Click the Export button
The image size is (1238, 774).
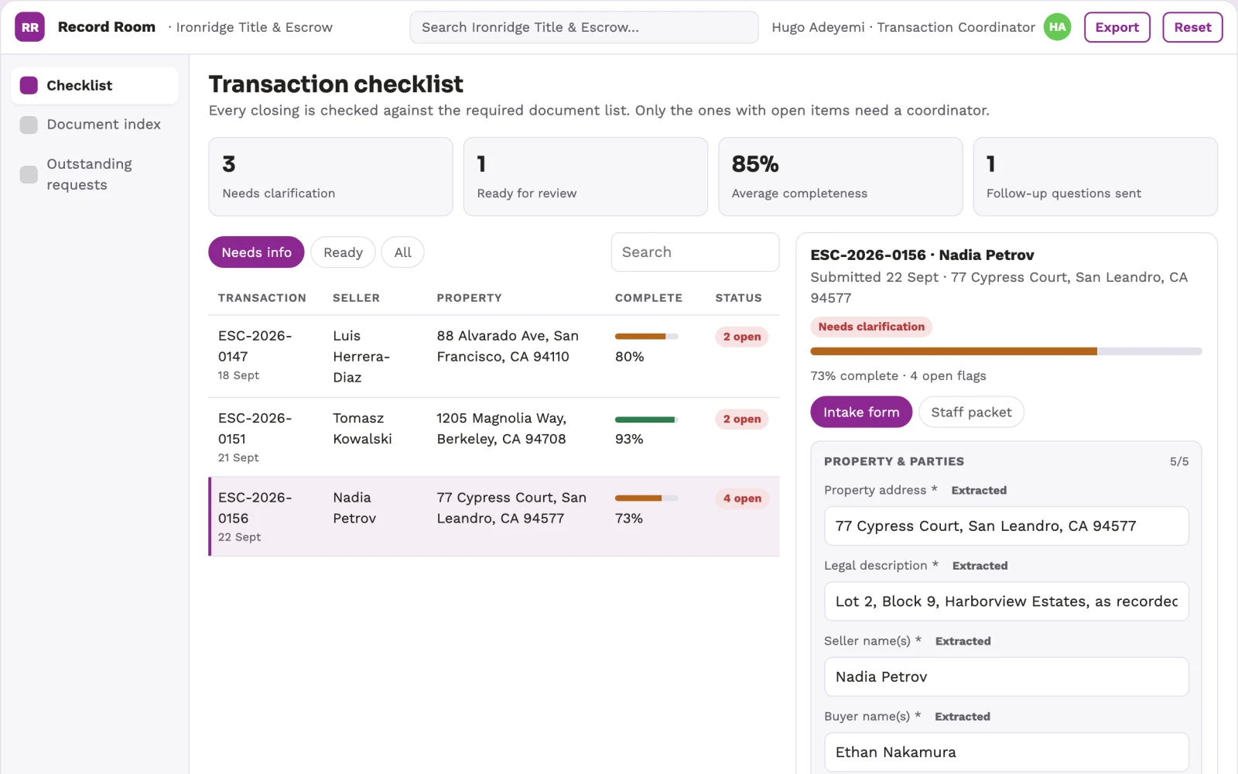(1117, 27)
